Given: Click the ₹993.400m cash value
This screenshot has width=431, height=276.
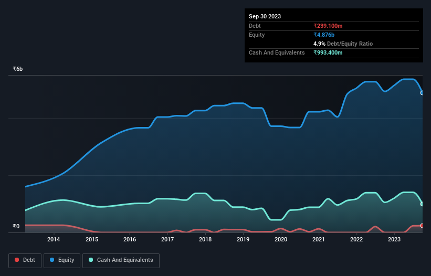Looking at the screenshot, I should coord(328,52).
